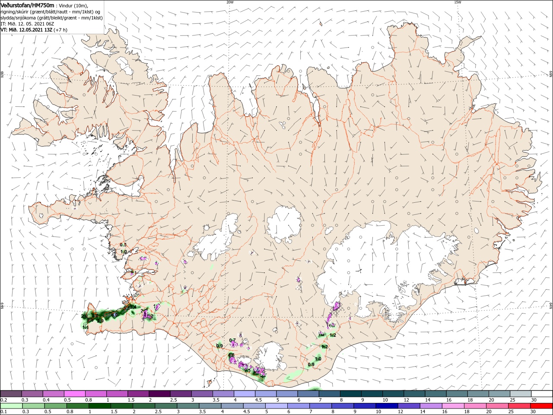Pick the bright red swatch at 30 in lower legend
Image resolution: width=553 pixels, height=415 pixels.
click(x=542, y=406)
